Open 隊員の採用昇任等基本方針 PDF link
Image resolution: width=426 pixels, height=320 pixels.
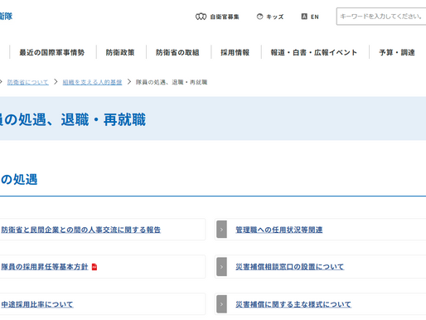(x=45, y=267)
